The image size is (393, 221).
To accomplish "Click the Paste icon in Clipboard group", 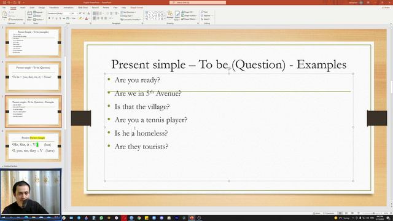I will 4,14.
